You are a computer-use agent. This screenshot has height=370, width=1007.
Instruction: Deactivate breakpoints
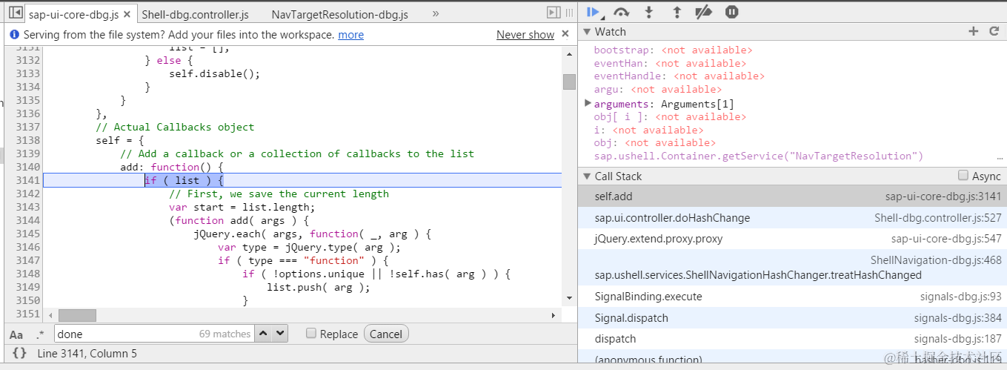tap(704, 12)
